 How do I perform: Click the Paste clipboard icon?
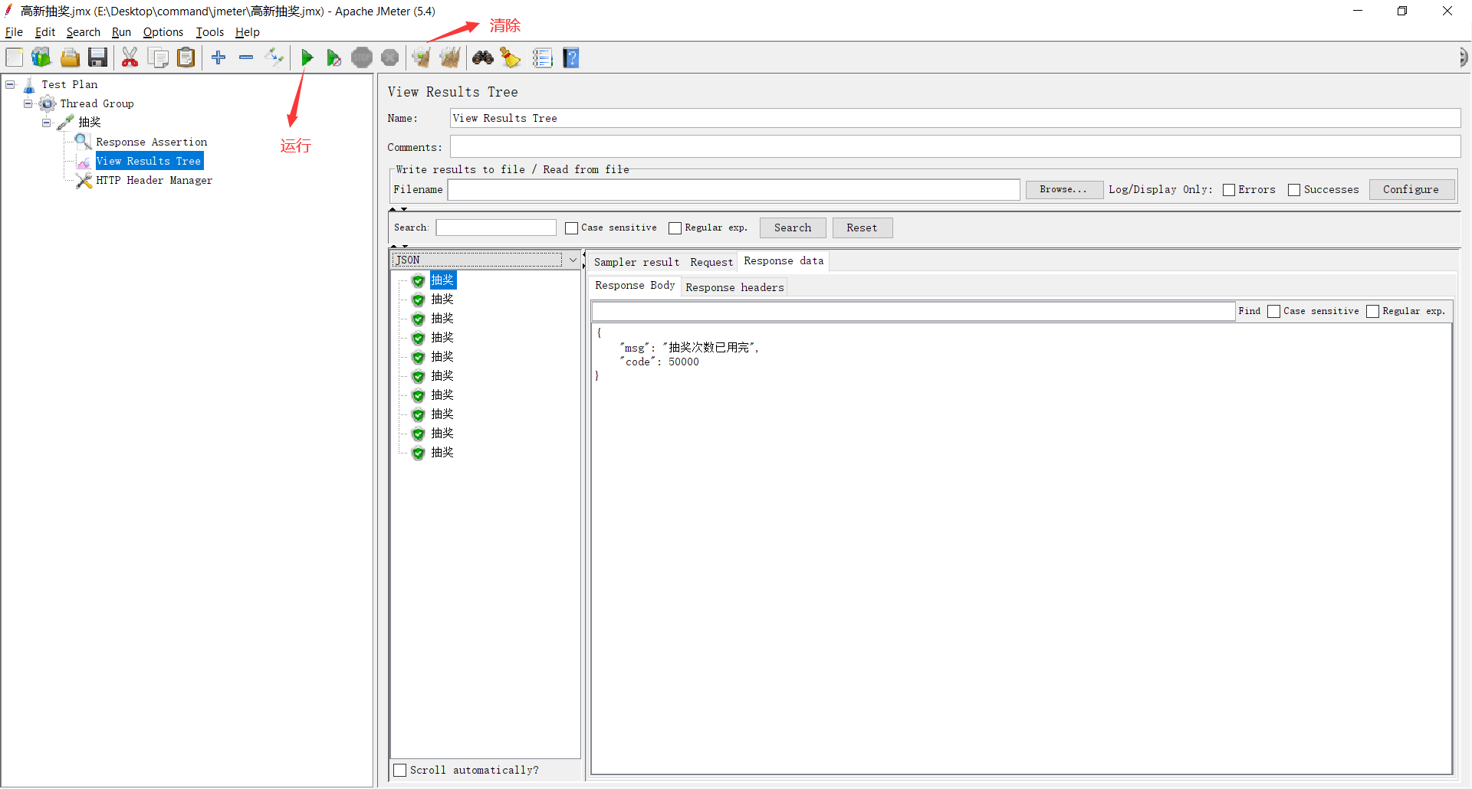point(186,57)
